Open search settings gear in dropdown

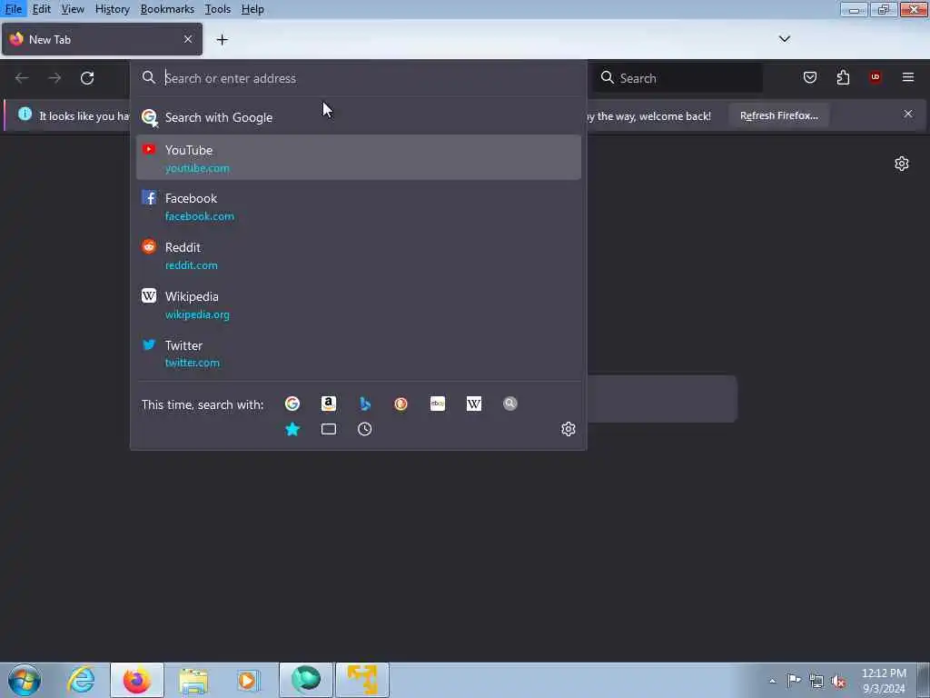click(x=569, y=429)
